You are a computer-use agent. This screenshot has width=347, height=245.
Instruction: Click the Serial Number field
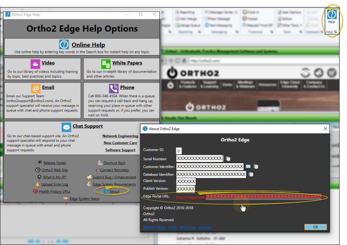click(x=199, y=158)
